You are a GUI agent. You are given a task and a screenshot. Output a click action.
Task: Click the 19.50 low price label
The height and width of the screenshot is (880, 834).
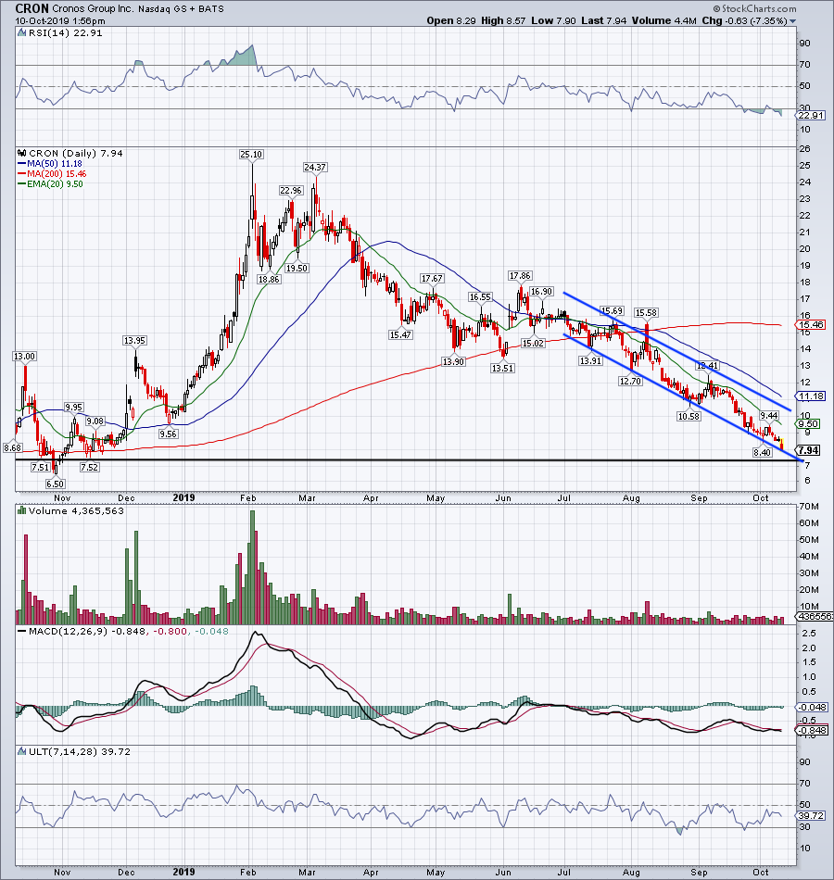coord(297,269)
